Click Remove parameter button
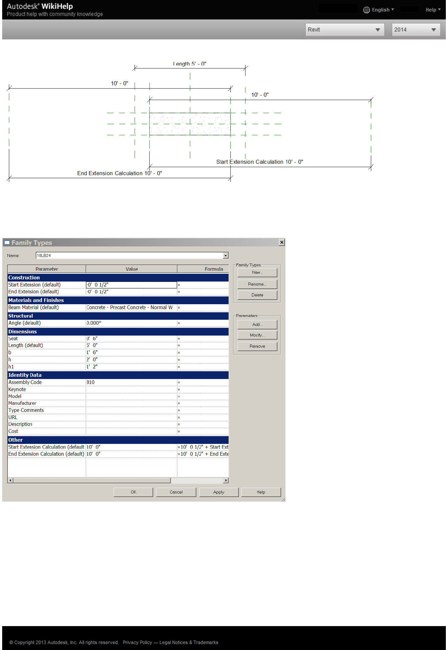 (x=257, y=346)
